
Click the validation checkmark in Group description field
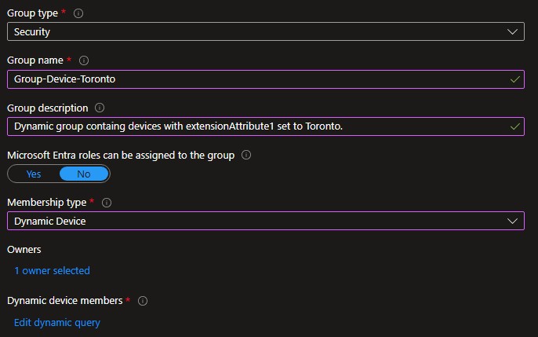pyautogui.click(x=514, y=126)
